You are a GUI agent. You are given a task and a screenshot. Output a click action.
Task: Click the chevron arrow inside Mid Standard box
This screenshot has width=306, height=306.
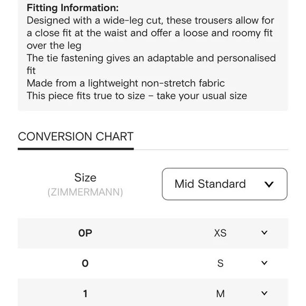(269, 184)
